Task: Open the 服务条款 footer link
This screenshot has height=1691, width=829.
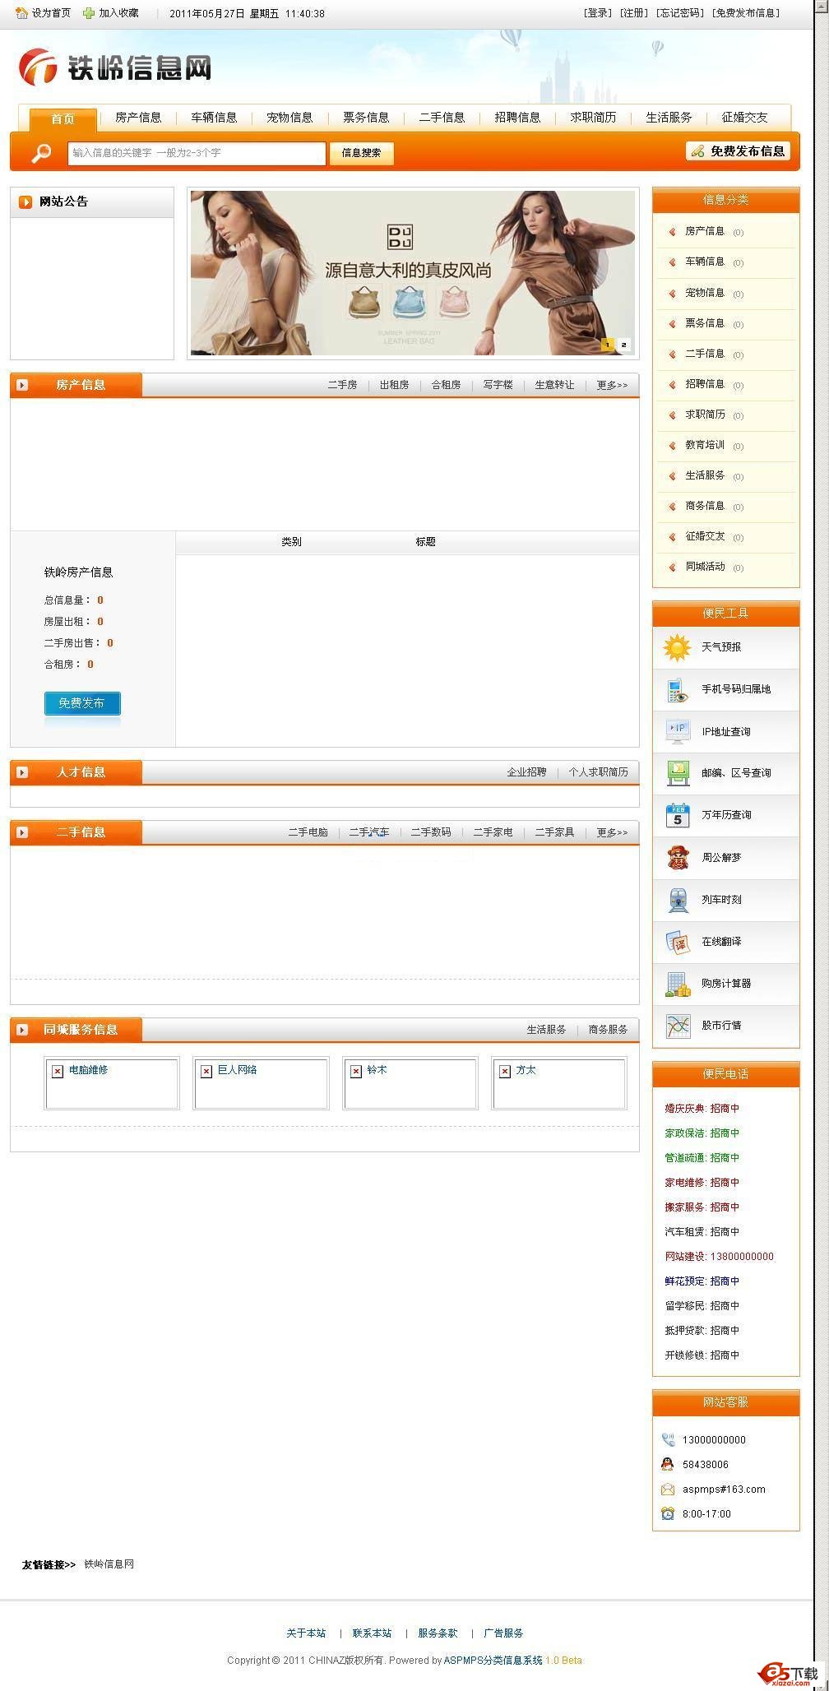Action: 438,1633
